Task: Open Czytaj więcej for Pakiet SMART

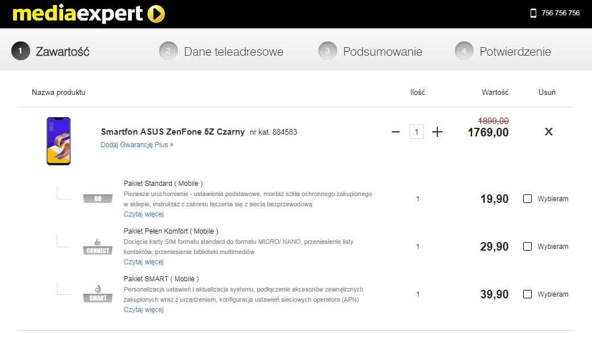Action: point(143,310)
